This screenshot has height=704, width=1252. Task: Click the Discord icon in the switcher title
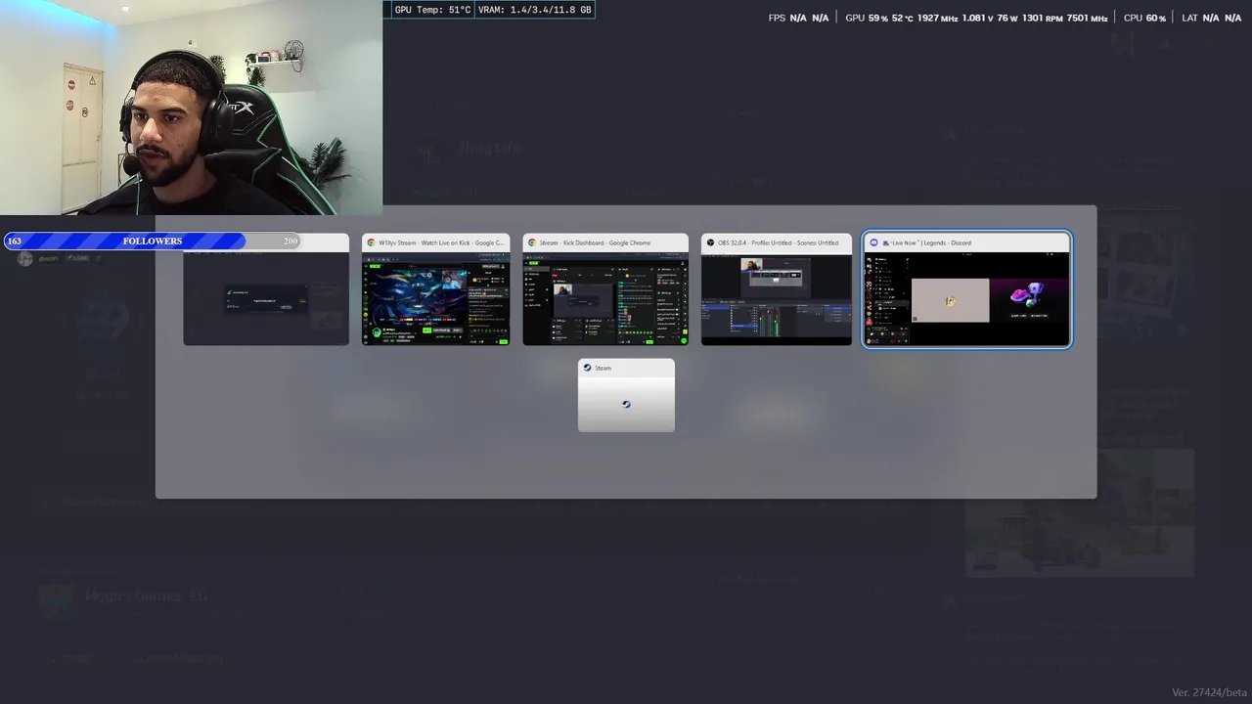[874, 242]
